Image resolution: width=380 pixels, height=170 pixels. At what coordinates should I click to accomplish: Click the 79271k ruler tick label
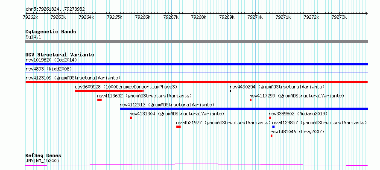(x=284, y=17)
